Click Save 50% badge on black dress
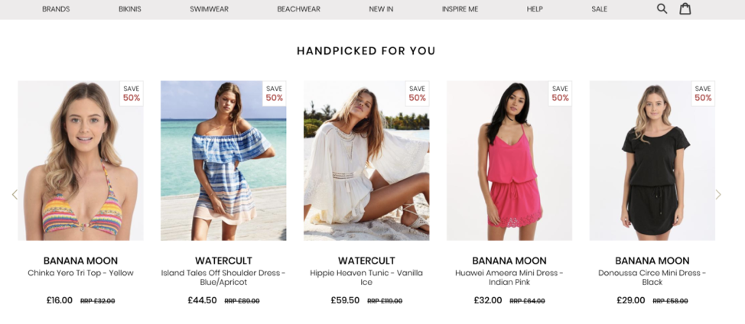This screenshot has height=324, width=745. coord(703,93)
